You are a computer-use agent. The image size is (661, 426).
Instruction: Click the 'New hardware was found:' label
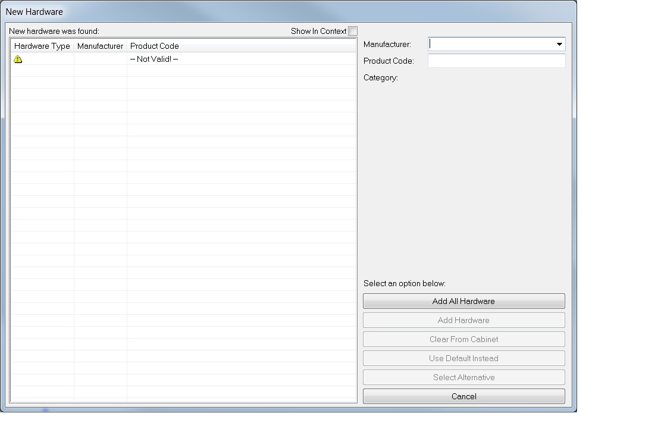(54, 31)
